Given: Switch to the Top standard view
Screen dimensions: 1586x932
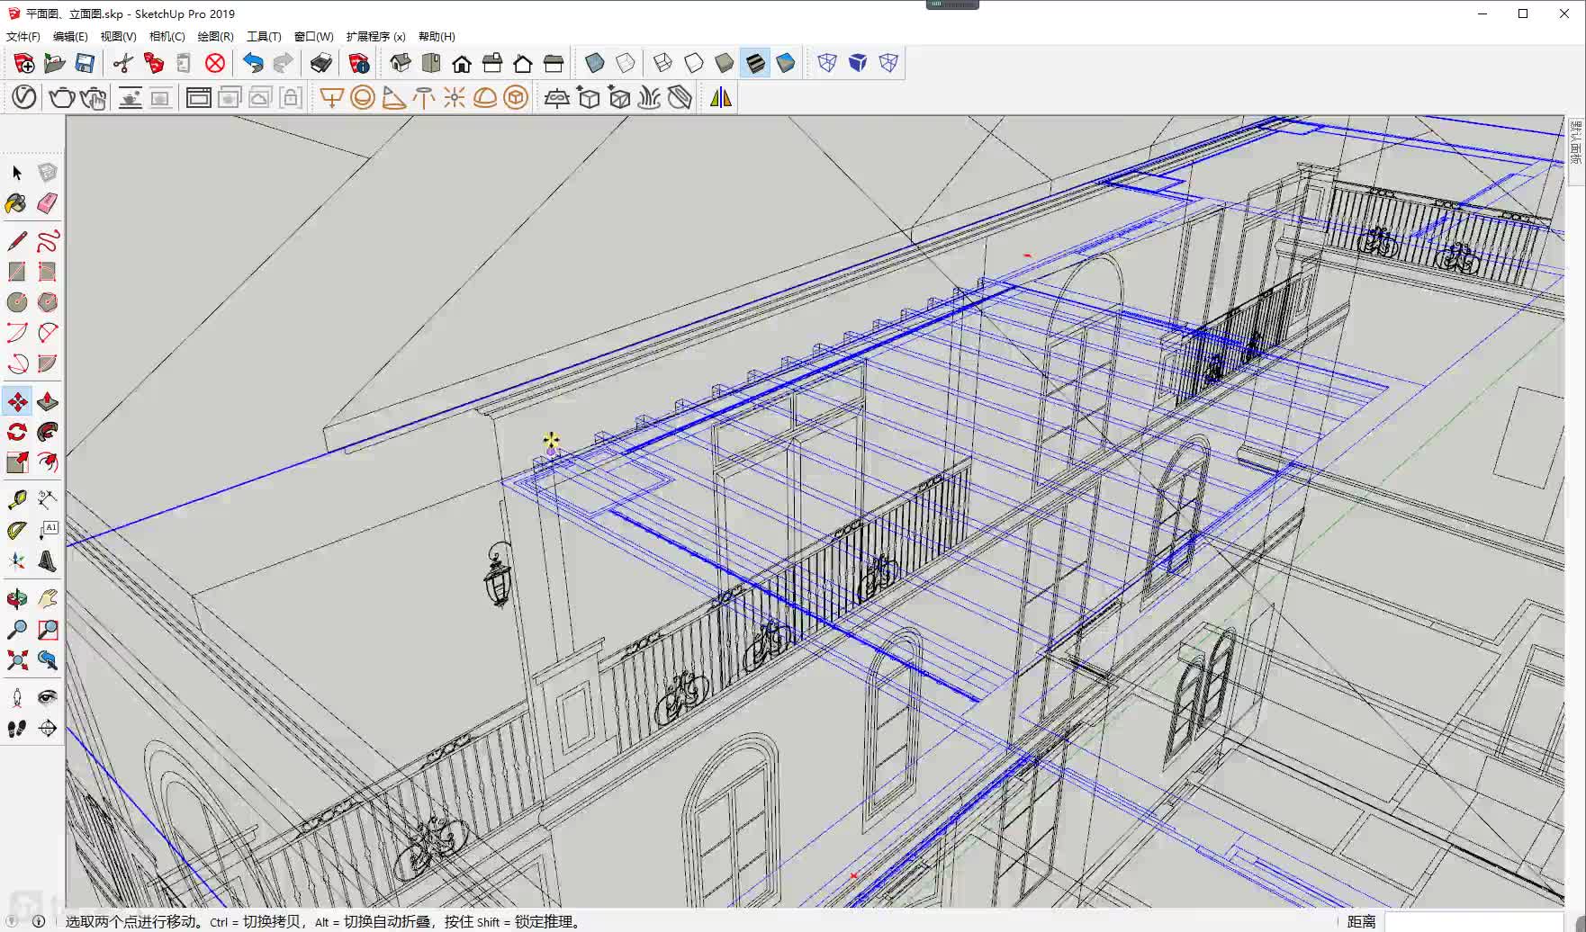Looking at the screenshot, I should tap(431, 63).
